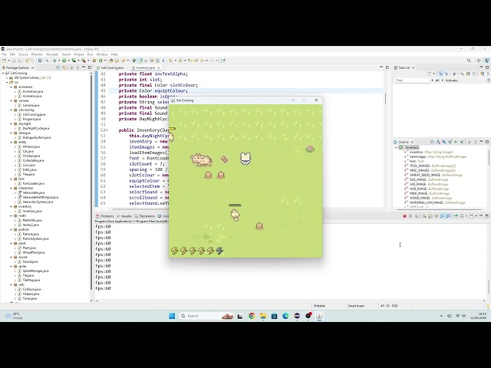Open dropdown arrow beside Run toolbar icon
The height and width of the screenshot is (368, 491).
tap(68, 61)
